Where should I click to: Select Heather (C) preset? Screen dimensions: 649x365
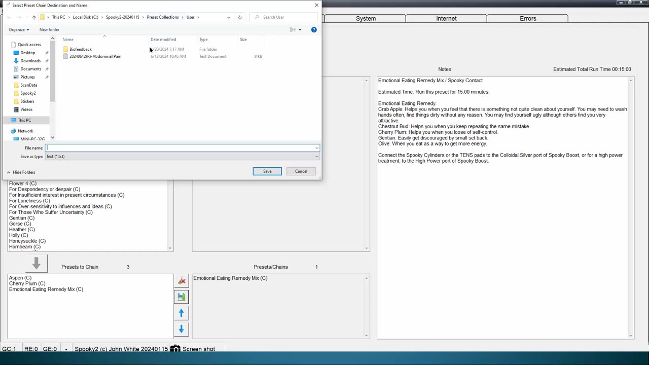[x=22, y=230]
